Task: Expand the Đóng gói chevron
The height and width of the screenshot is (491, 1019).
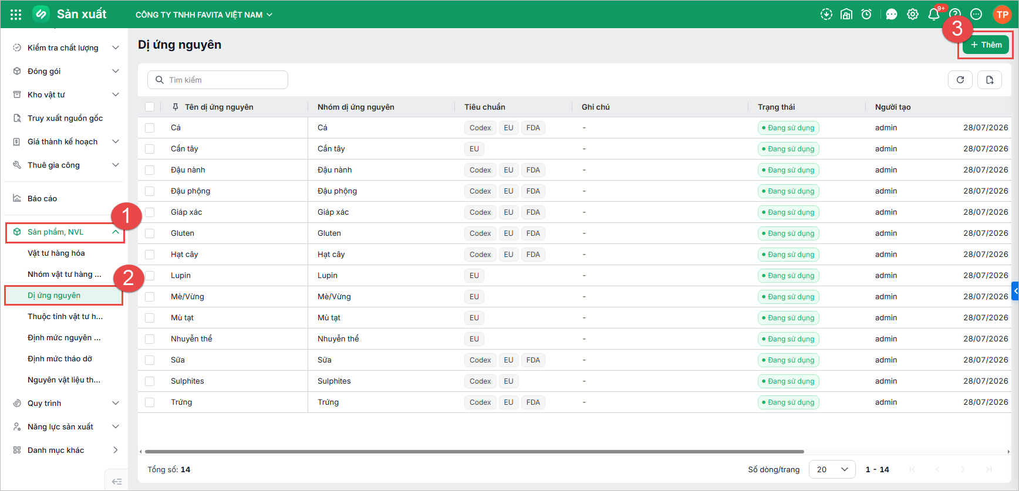Action: (x=116, y=71)
